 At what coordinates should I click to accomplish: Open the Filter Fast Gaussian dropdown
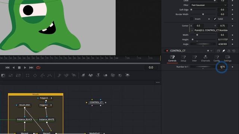point(209,5)
